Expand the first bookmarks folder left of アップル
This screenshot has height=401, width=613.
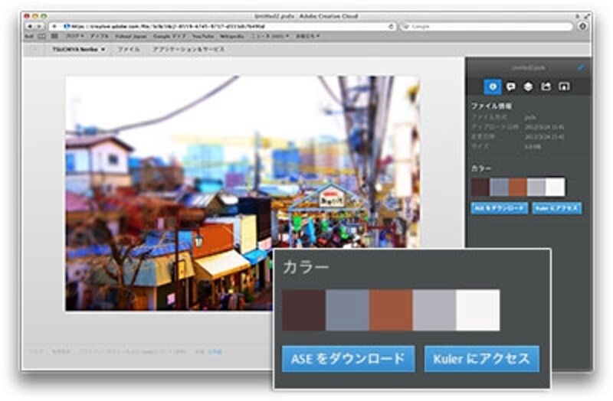(74, 36)
